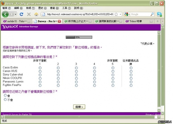Screen dimensions: 173x124
Task: Click the page icon in the address bar
Action: pyautogui.click(x=44, y=14)
